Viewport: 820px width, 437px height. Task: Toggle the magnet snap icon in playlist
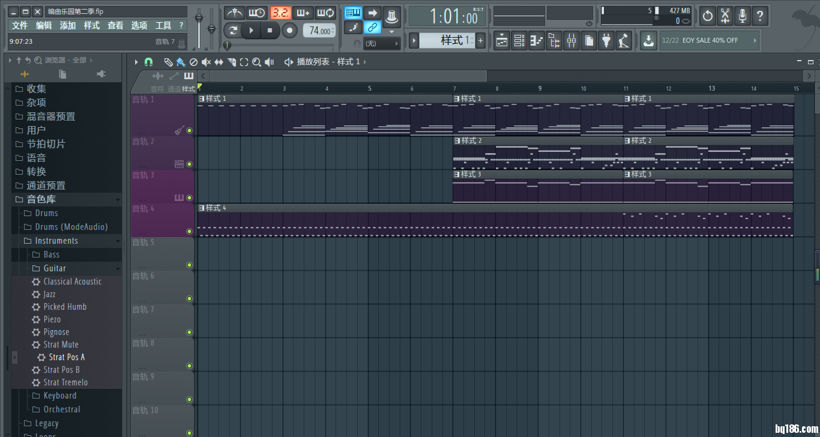(x=149, y=62)
